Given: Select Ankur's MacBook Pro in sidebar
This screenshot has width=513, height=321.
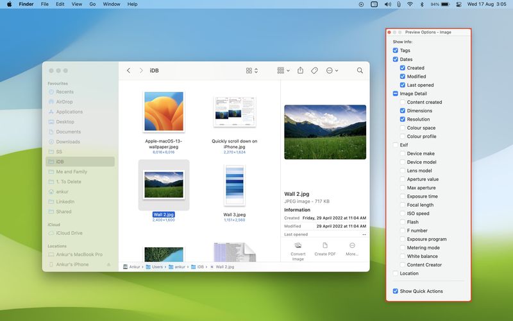Looking at the screenshot, I should [x=79, y=254].
